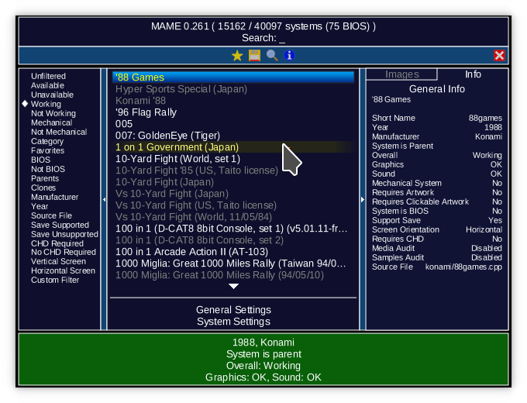Switch to the Info tab

pyautogui.click(x=473, y=74)
